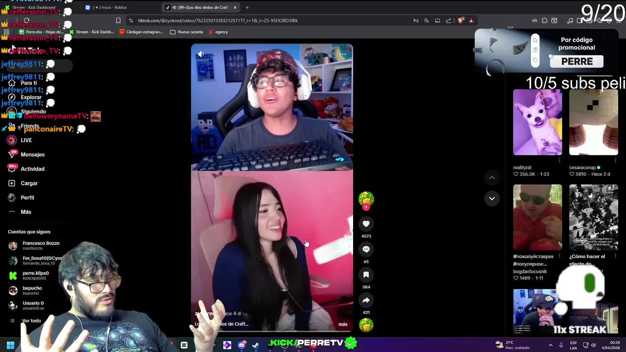Open the comments bubble showing 65
This screenshot has width=626, height=352.
coord(366,249)
